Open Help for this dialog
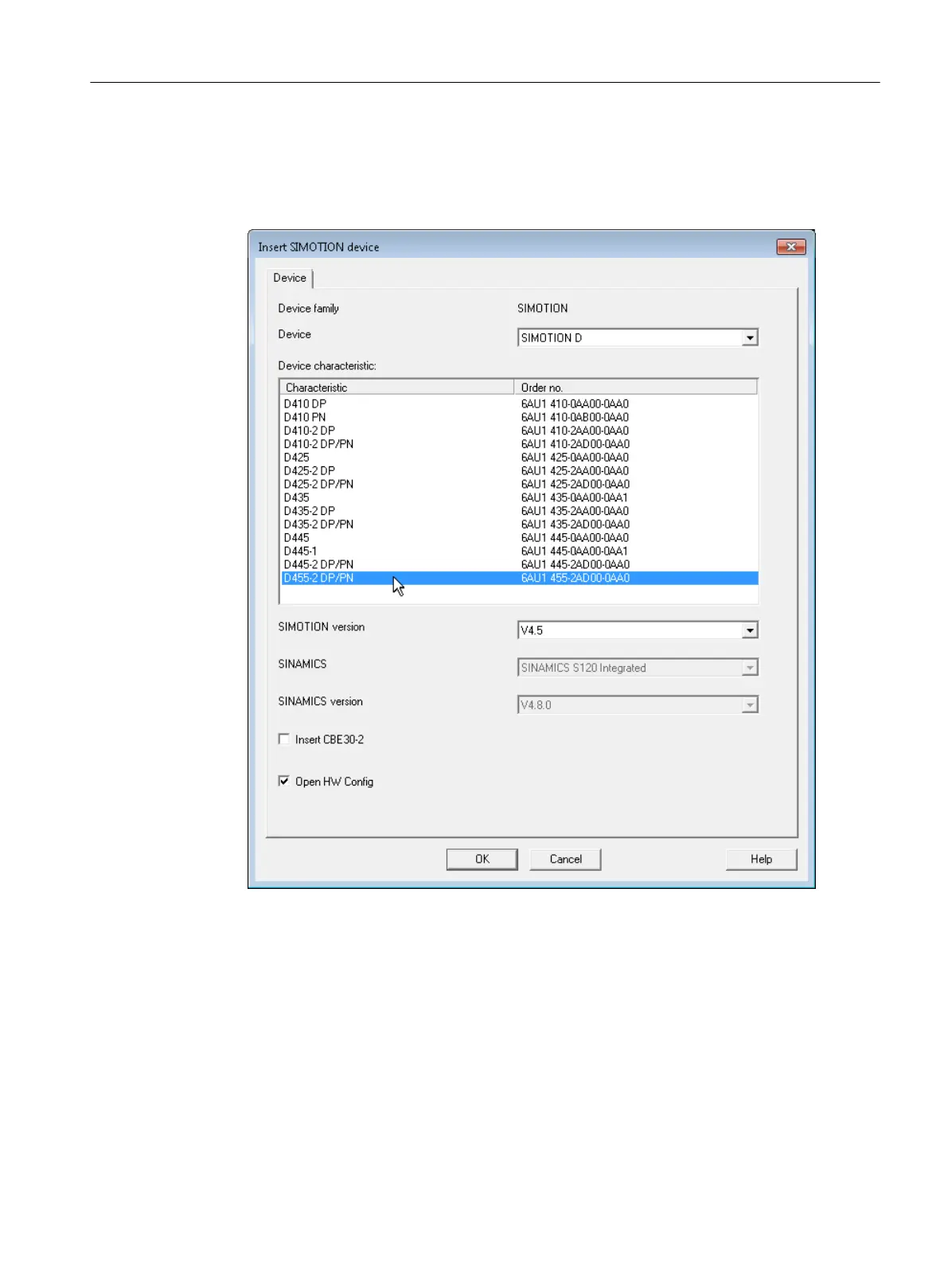Screen dimensions: 948x1263 coord(761,860)
